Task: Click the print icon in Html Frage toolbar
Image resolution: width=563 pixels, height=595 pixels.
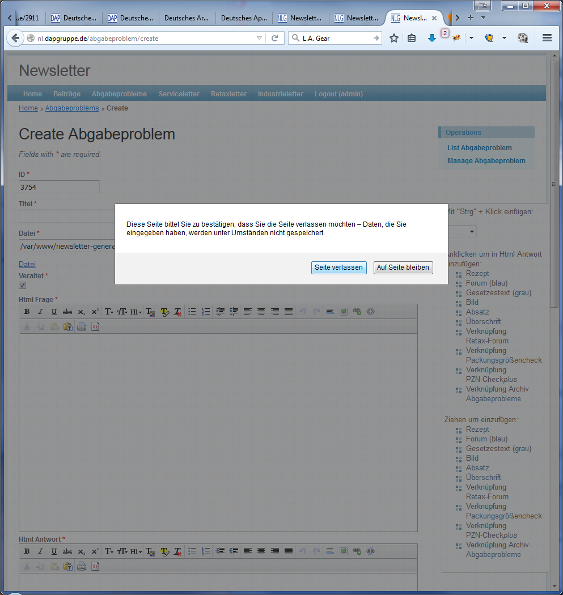Action: pos(82,326)
